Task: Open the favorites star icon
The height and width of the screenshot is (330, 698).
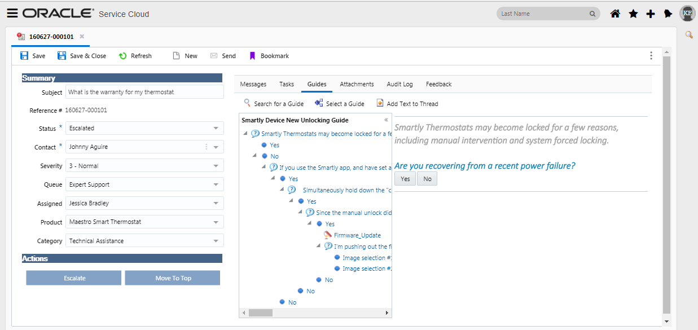Action: point(633,12)
